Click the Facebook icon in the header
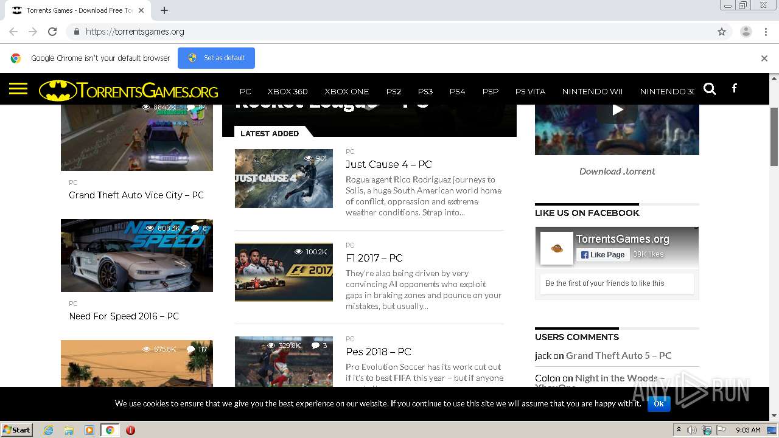The image size is (779, 438). point(735,88)
